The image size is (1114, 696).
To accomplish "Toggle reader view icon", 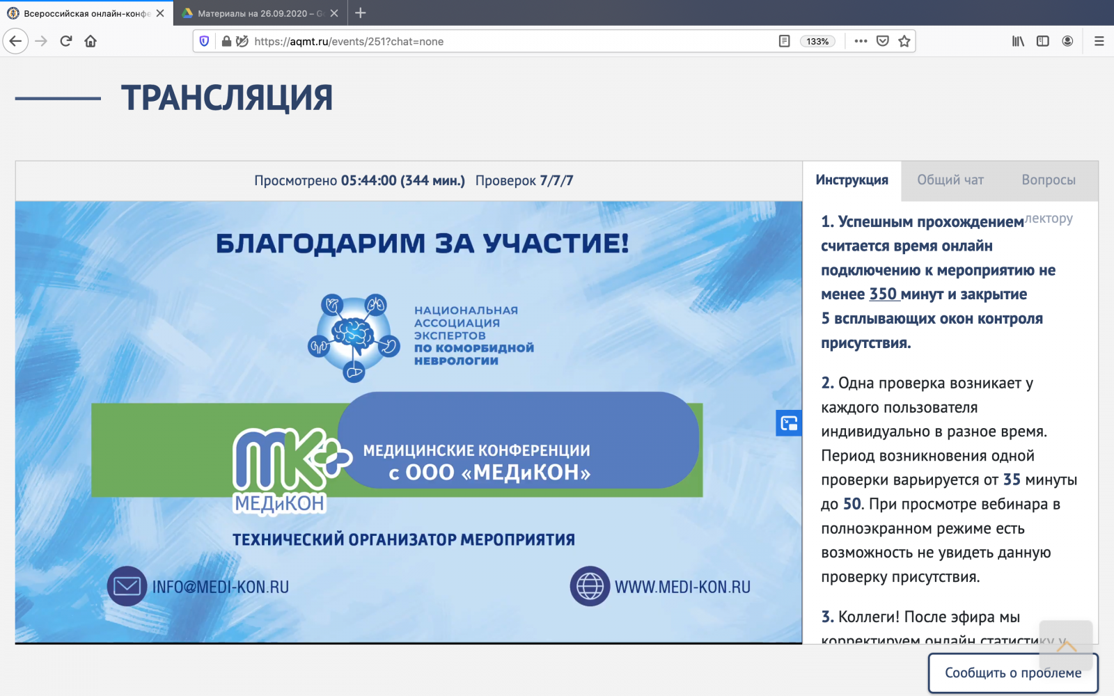I will [785, 41].
